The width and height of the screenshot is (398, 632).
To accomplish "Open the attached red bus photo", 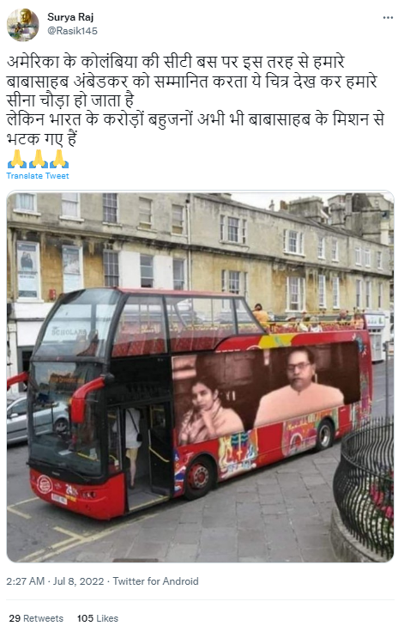I will point(200,376).
